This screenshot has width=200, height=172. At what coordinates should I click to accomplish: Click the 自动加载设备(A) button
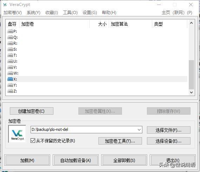[x=76, y=160]
